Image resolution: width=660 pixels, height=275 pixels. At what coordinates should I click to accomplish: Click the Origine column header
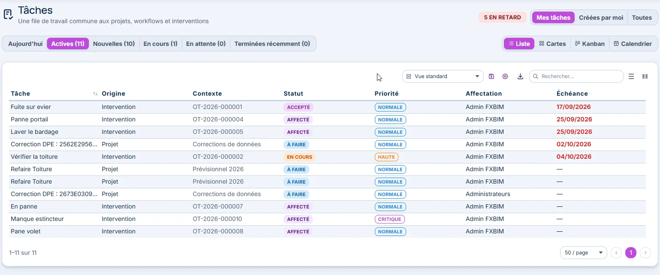point(114,94)
